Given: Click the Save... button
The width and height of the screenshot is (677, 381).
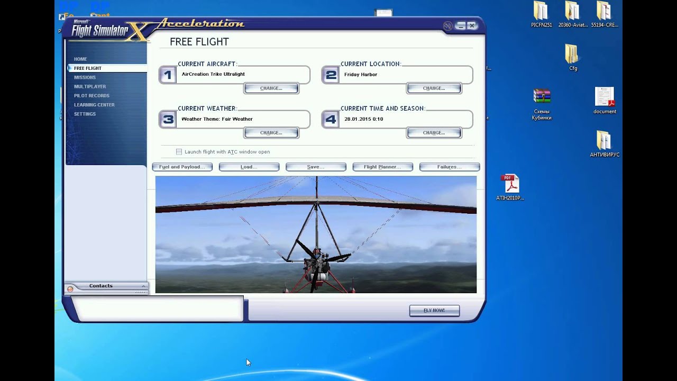Looking at the screenshot, I should [x=316, y=167].
